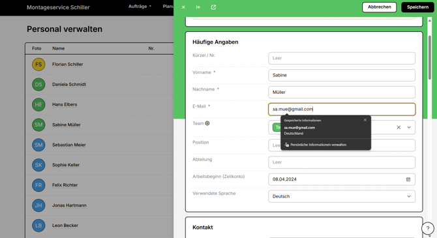This screenshot has height=238, width=437.
Task: Click the Abbrechen button
Action: [x=380, y=7]
